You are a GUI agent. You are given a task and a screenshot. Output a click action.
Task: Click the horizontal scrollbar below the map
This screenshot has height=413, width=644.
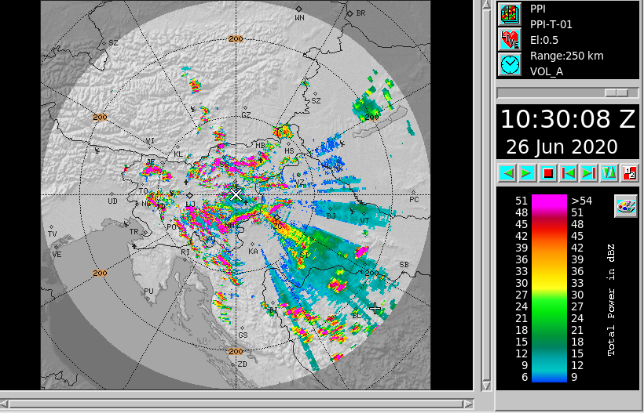(236, 404)
